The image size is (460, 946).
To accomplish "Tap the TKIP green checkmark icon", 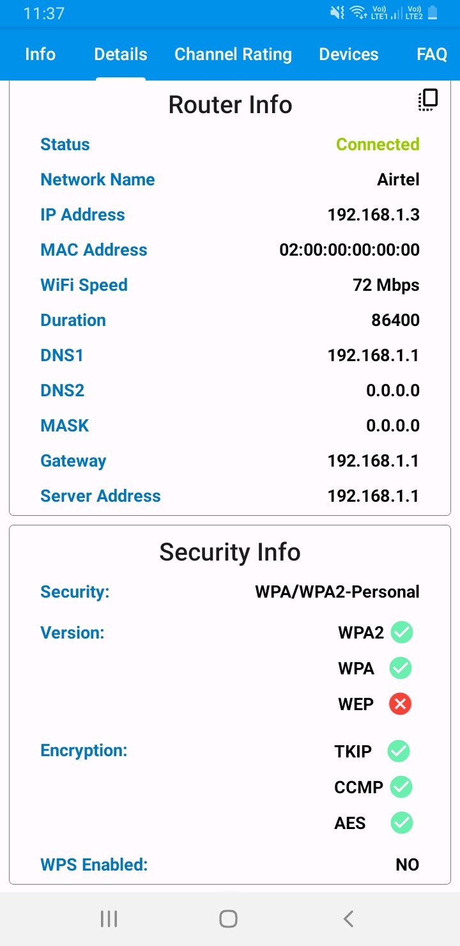I will pos(399,751).
